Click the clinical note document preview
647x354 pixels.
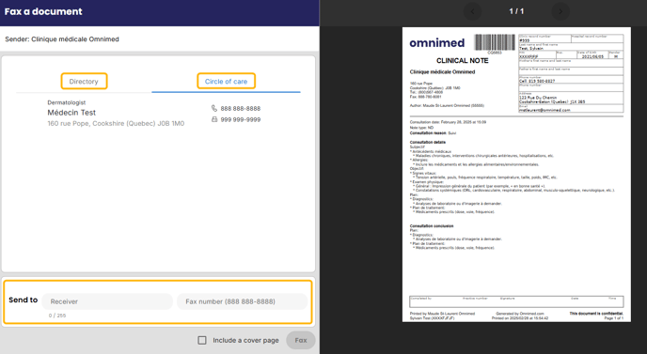(x=516, y=175)
